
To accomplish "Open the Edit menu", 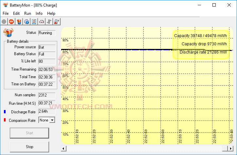I will [16, 13].
